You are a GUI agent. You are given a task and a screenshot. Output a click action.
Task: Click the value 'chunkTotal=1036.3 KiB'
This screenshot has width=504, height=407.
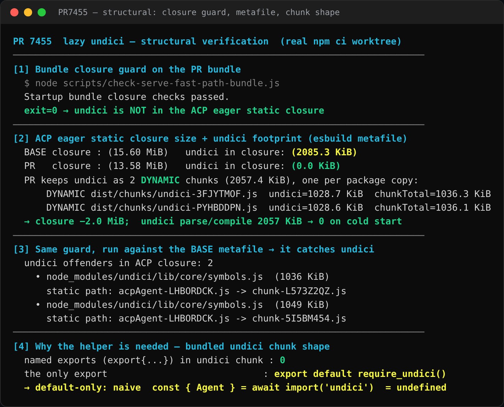click(x=433, y=194)
